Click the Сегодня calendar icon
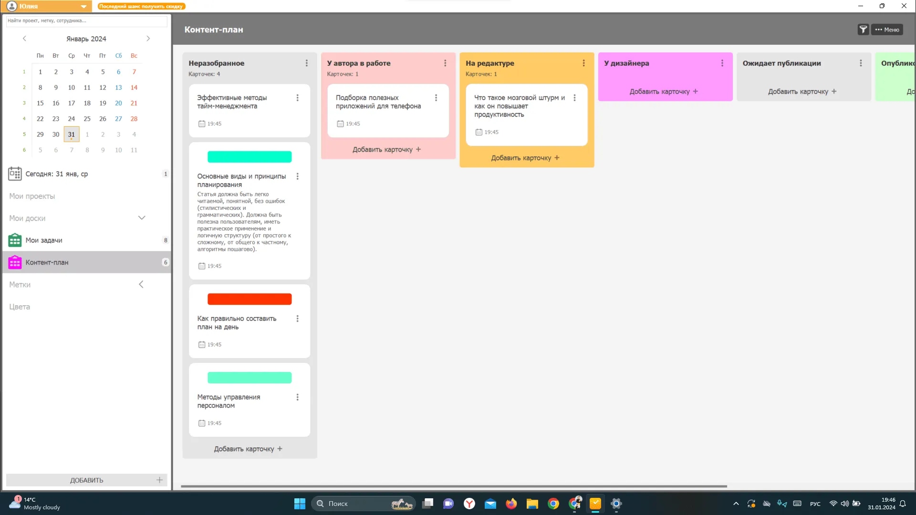The image size is (916, 515). pyautogui.click(x=15, y=174)
